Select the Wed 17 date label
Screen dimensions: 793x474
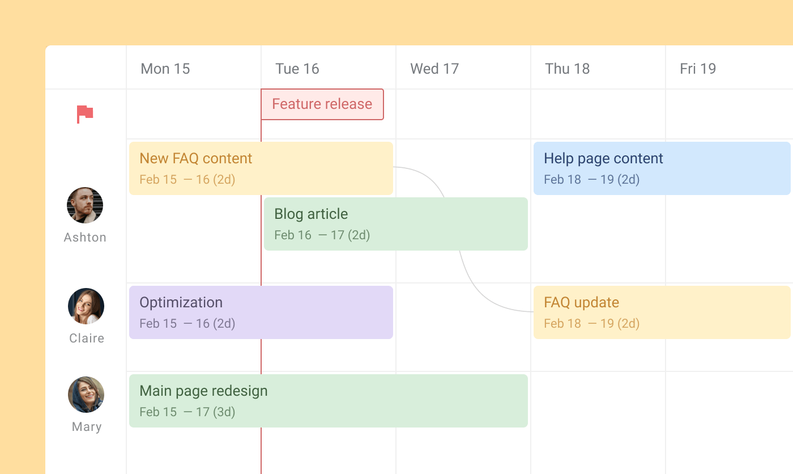[x=434, y=68]
